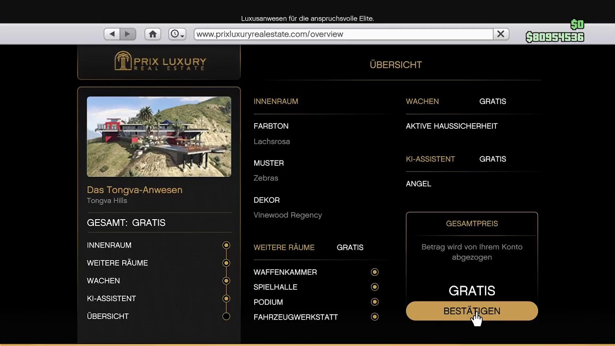Select the Übersicht step in sidebar
The height and width of the screenshot is (346, 615).
pos(108,316)
